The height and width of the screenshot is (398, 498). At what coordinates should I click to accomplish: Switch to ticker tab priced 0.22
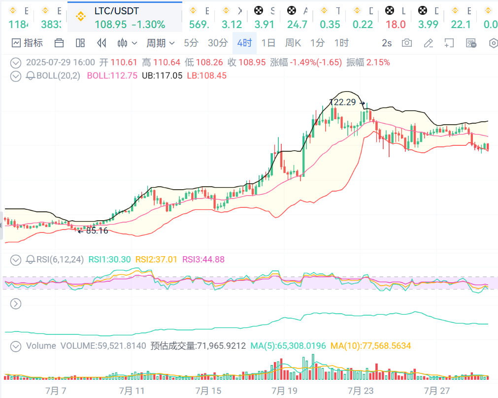click(363, 17)
